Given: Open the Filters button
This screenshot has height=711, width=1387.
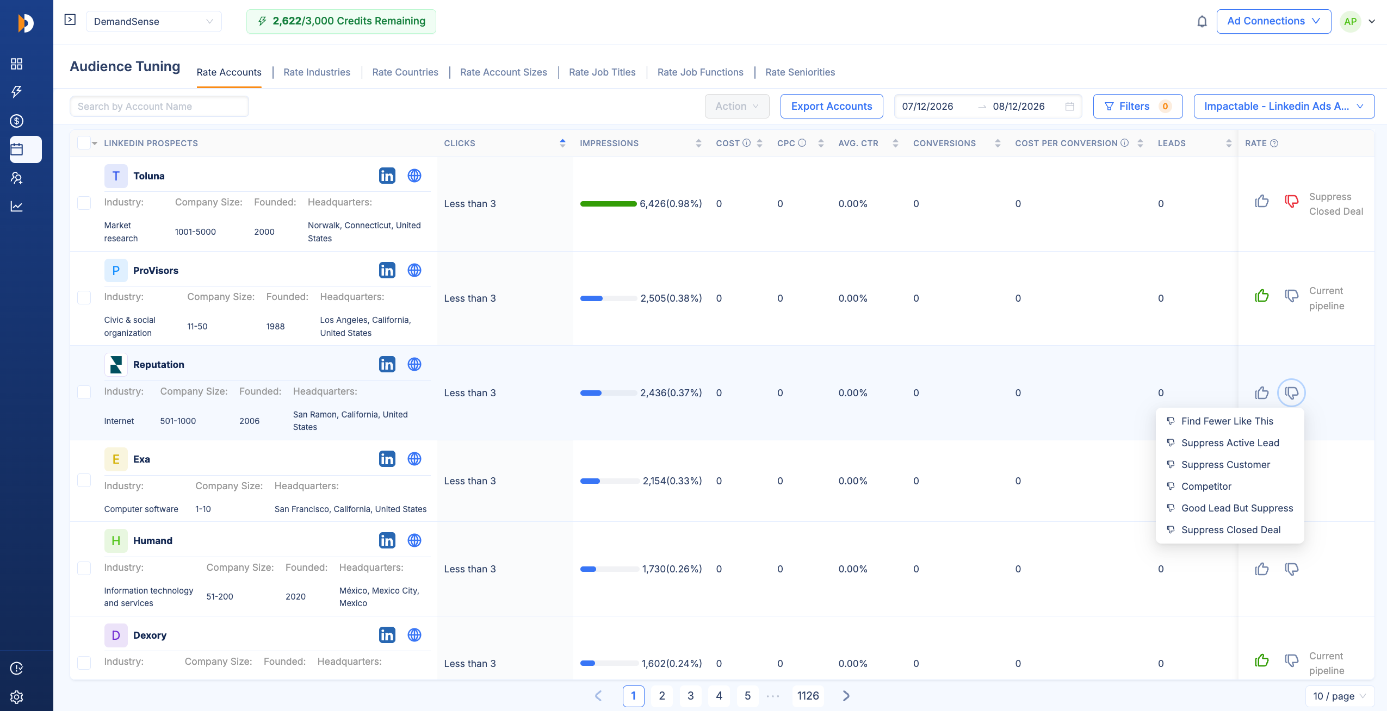Looking at the screenshot, I should (x=1138, y=107).
